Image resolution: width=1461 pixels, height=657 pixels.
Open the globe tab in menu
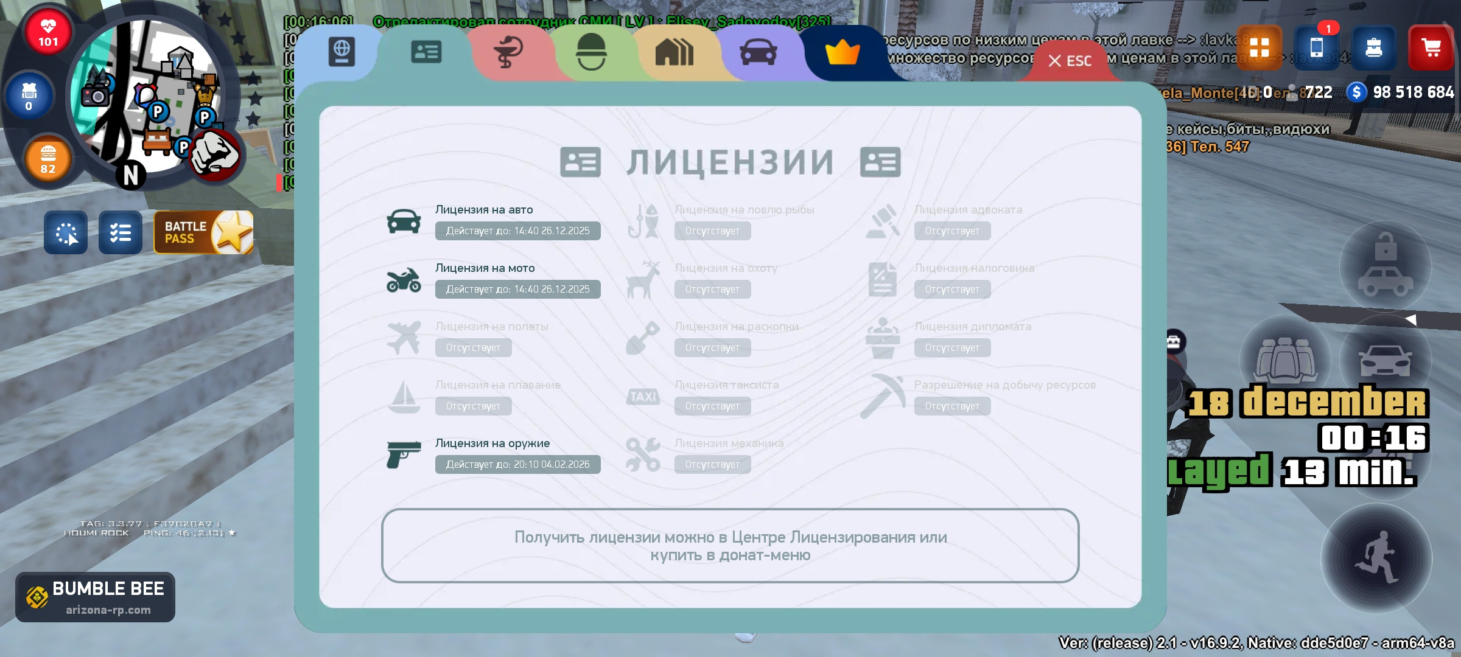(342, 52)
